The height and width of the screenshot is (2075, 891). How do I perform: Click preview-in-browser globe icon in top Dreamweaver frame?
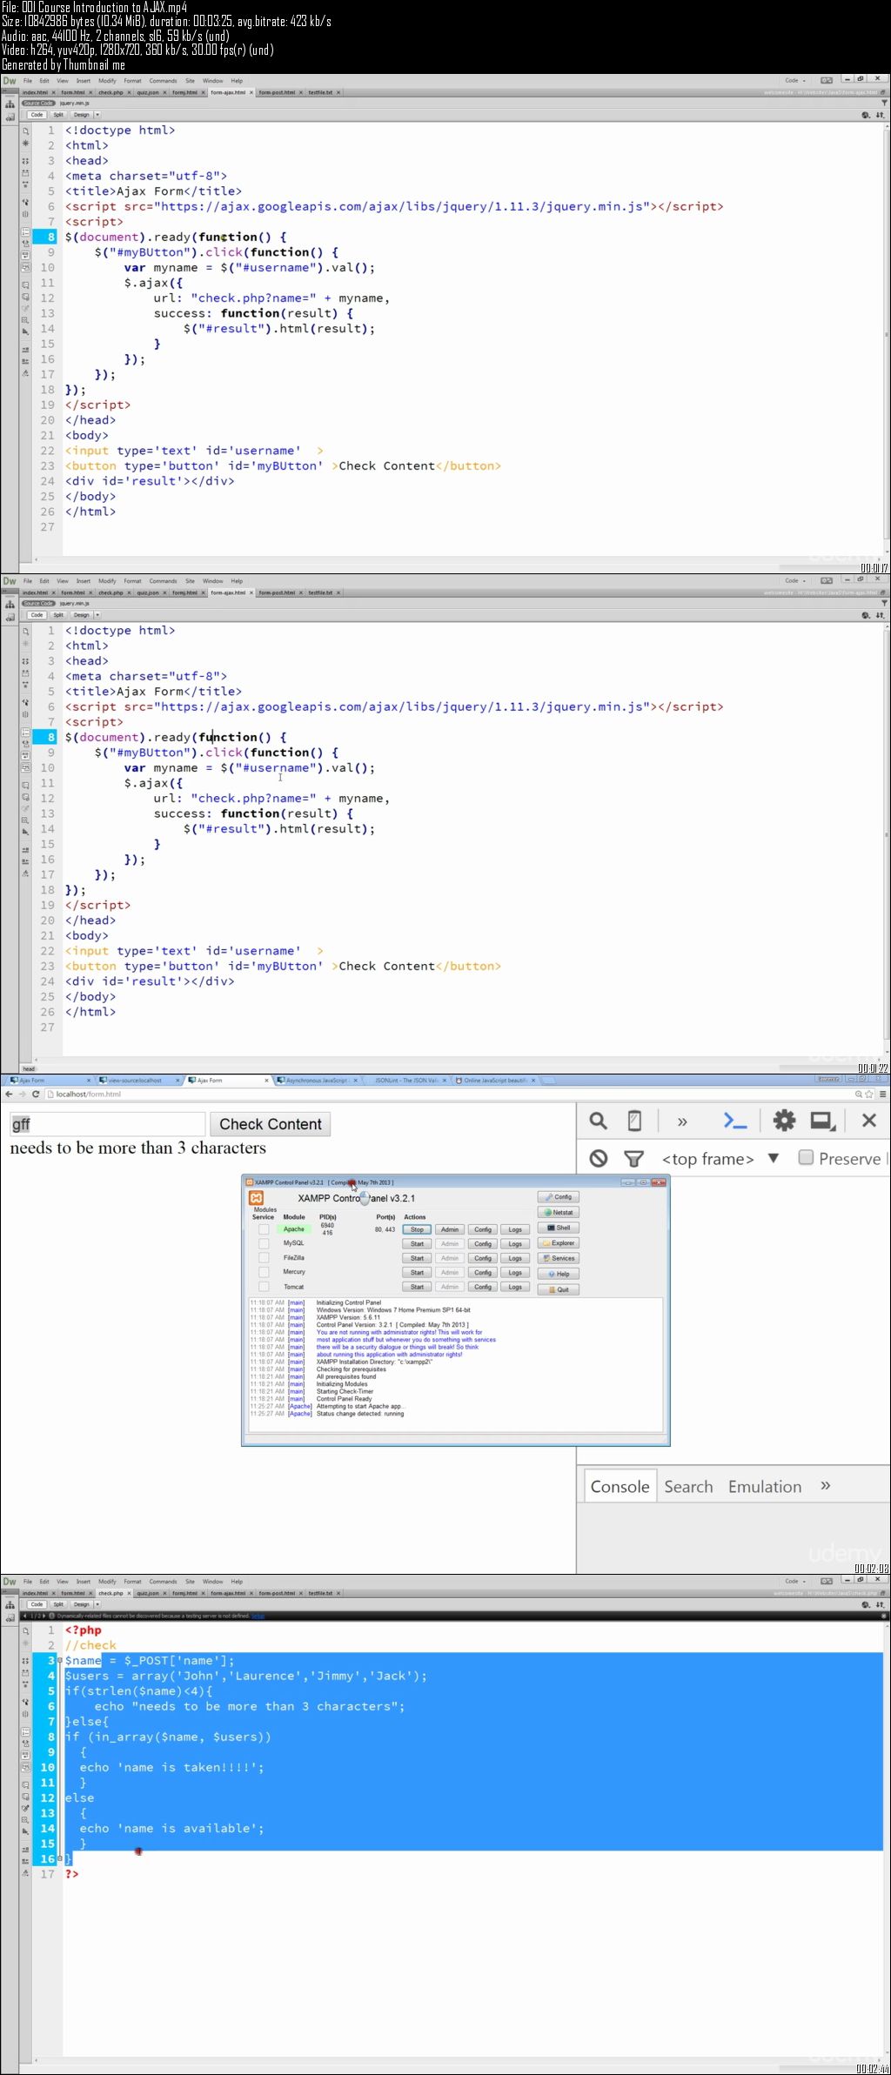865,115
